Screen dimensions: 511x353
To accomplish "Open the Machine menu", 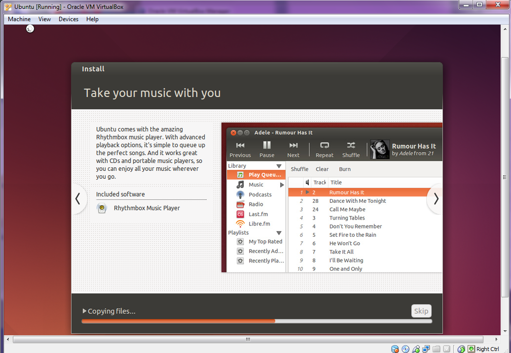I will 19,19.
